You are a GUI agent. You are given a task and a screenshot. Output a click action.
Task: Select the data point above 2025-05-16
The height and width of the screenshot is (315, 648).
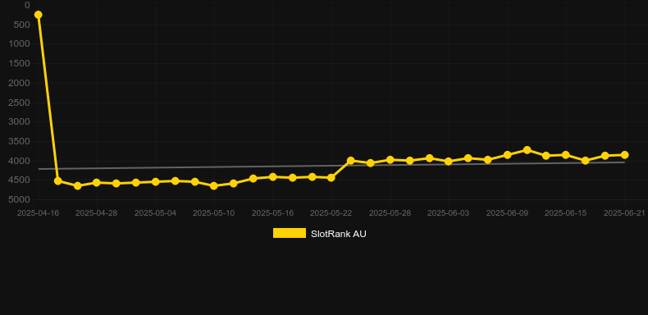click(x=273, y=176)
